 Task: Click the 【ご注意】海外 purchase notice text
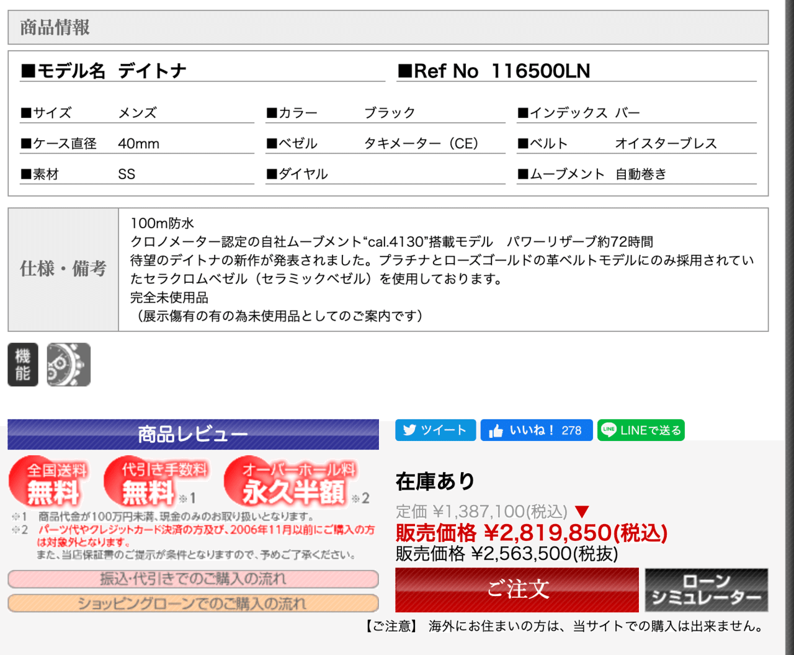click(565, 626)
